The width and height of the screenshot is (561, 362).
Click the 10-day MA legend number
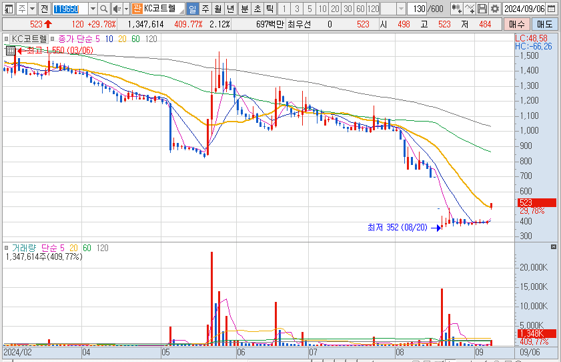pos(109,39)
